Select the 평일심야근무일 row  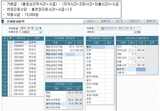coord(64,54)
